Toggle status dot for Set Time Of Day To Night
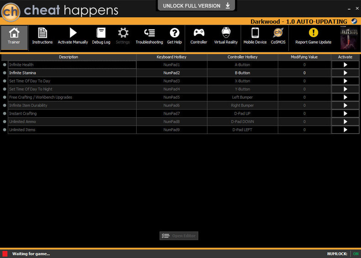This screenshot has height=258, width=361. (5, 89)
